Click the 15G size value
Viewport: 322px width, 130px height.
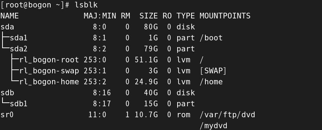coord(151,104)
